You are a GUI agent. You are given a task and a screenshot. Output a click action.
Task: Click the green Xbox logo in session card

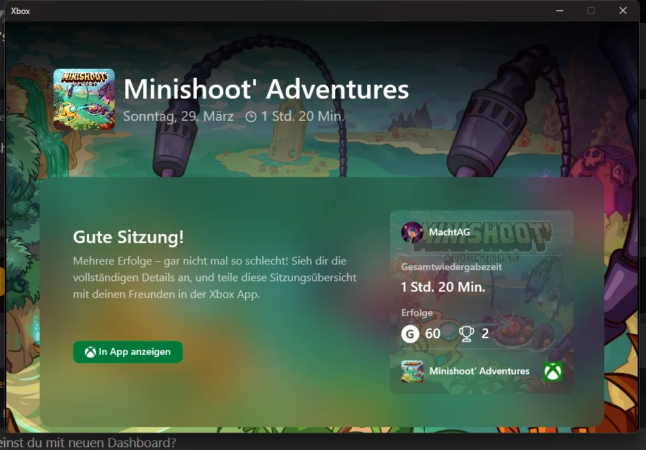(x=553, y=372)
